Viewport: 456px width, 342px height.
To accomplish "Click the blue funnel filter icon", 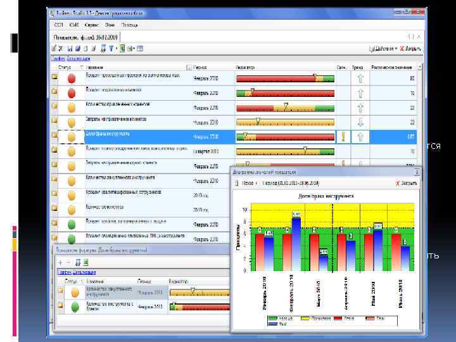I will pyautogui.click(x=111, y=49).
